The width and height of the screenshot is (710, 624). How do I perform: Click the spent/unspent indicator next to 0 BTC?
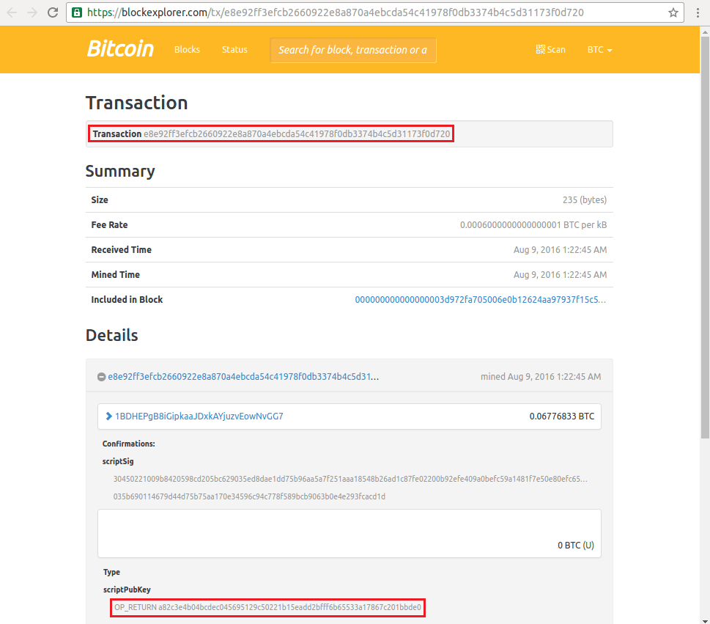point(591,545)
